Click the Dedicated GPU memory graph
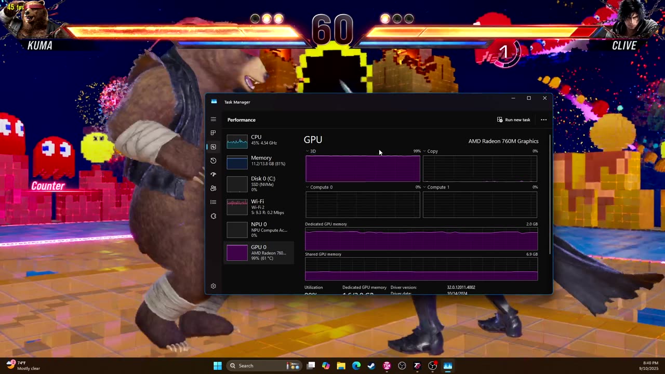The width and height of the screenshot is (665, 374). [421, 239]
